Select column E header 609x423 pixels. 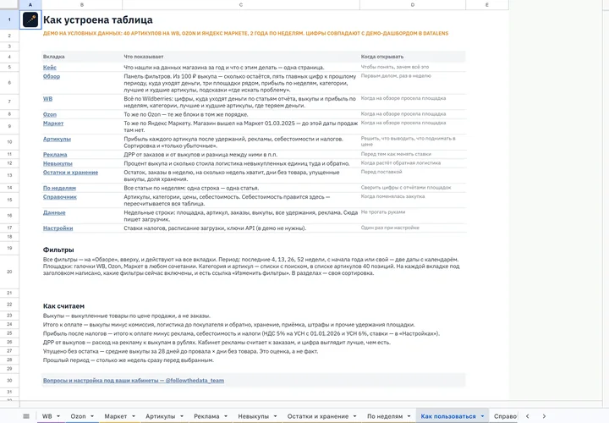487,5
